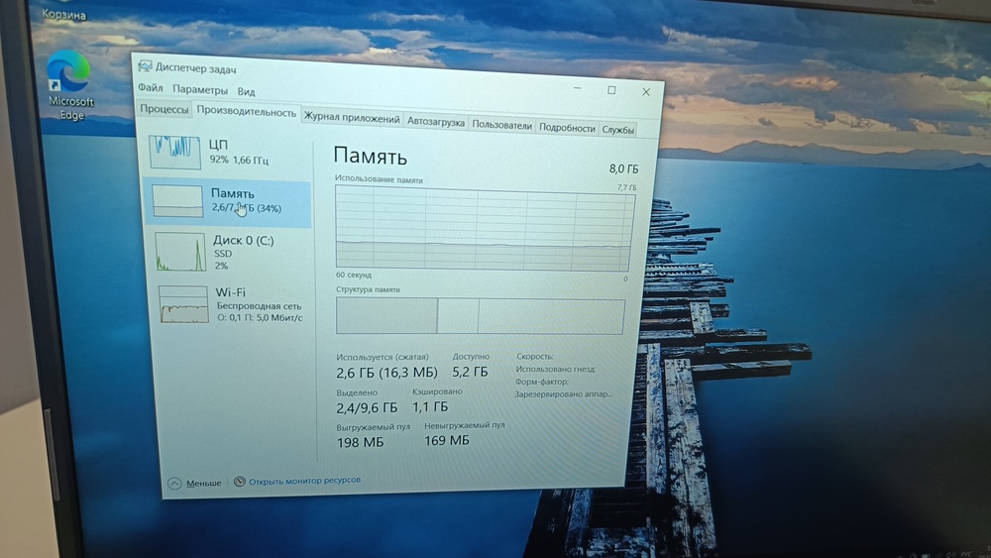Click the Task Manager title bar icon
The image size is (991, 558).
click(x=145, y=66)
